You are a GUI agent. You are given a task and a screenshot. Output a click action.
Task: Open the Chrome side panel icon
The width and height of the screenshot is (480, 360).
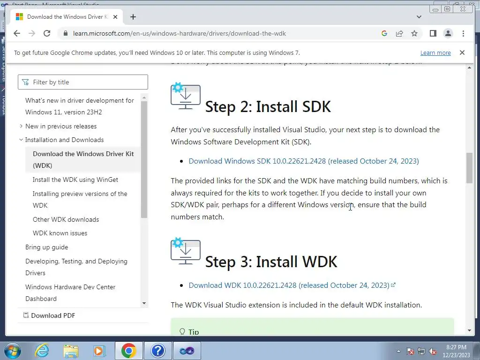coord(433,33)
